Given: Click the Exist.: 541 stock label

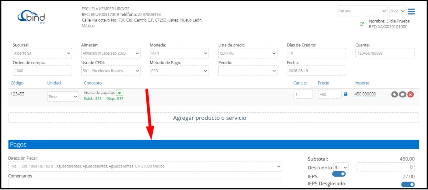Looking at the screenshot, I should (x=93, y=98).
